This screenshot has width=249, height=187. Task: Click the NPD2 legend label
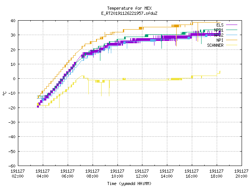tap(219, 35)
